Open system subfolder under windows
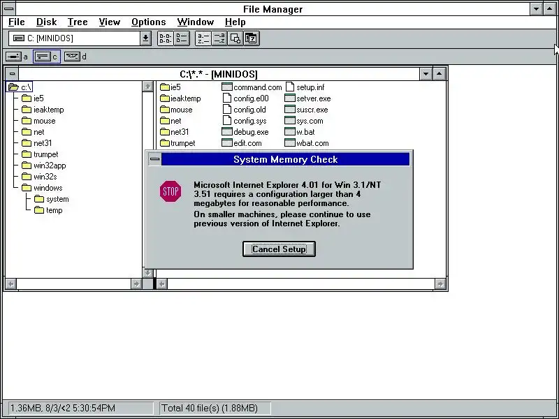559x419 pixels. tap(52, 199)
